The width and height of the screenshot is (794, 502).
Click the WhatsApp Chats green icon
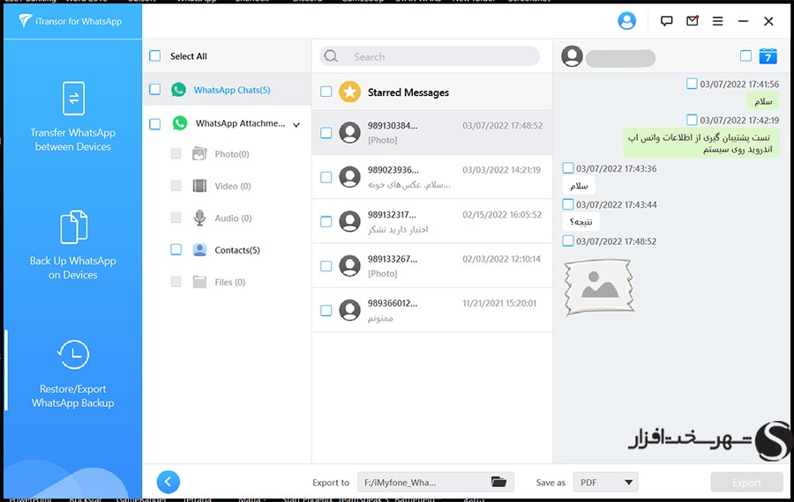pyautogui.click(x=178, y=90)
